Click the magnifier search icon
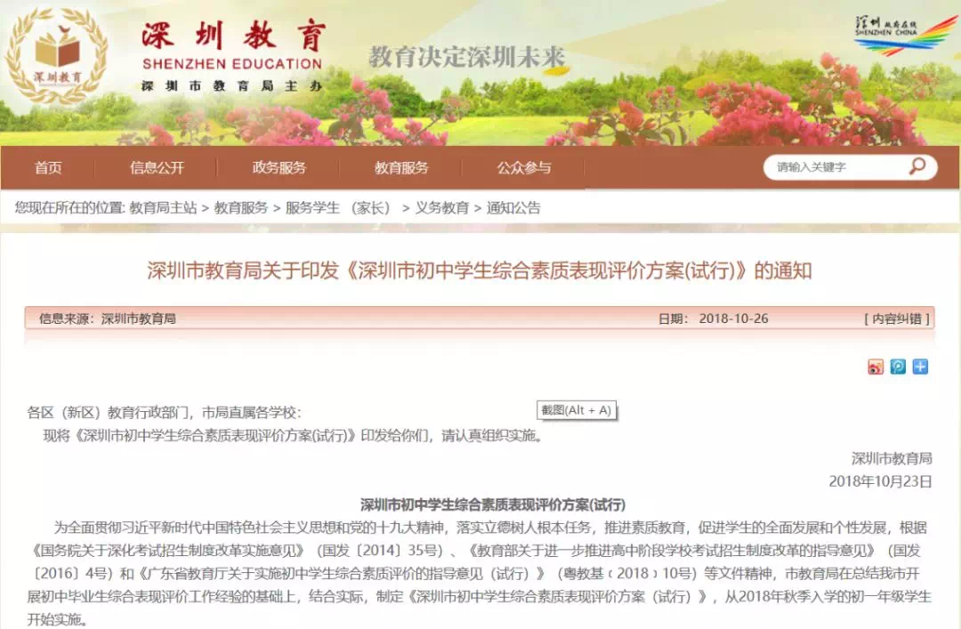961x629 pixels. (917, 165)
